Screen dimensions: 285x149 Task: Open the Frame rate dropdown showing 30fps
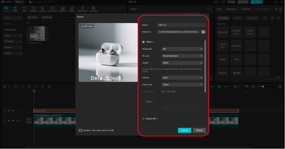click(182, 84)
